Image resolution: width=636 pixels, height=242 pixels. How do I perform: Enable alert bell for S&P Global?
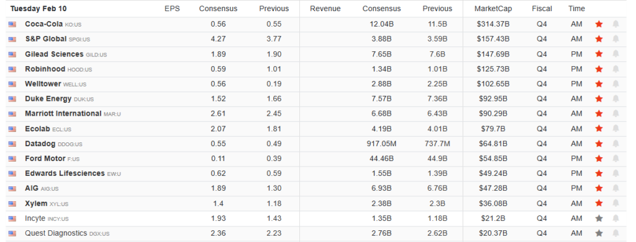(x=616, y=39)
